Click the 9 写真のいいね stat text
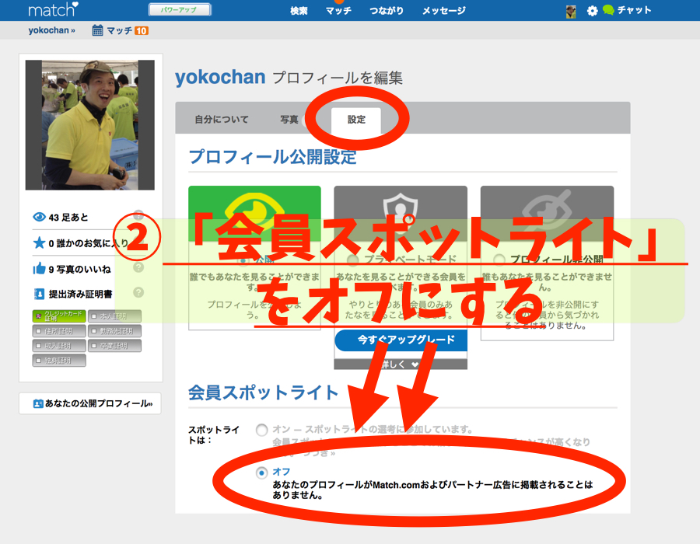This screenshot has height=544, width=700. [79, 270]
